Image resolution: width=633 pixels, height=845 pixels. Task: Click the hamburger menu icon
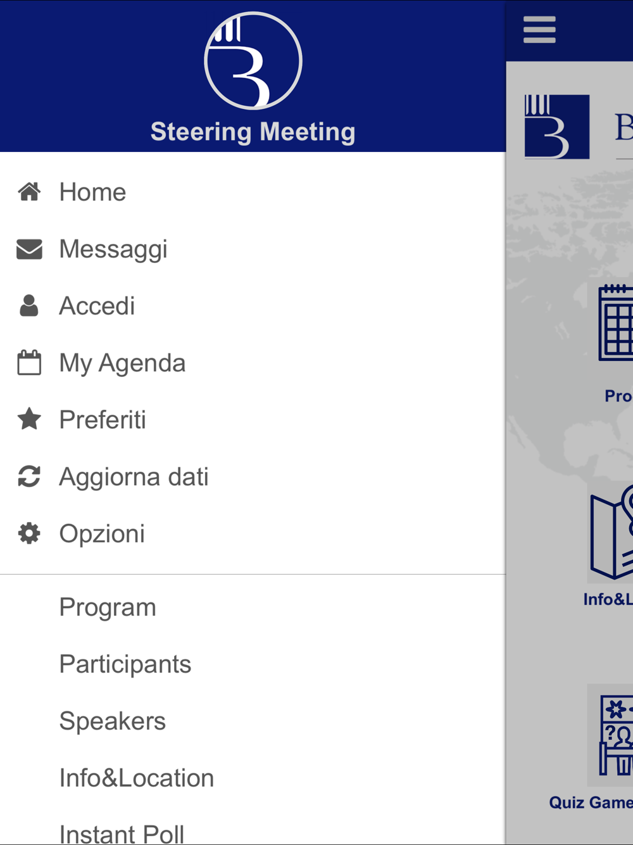point(539,30)
